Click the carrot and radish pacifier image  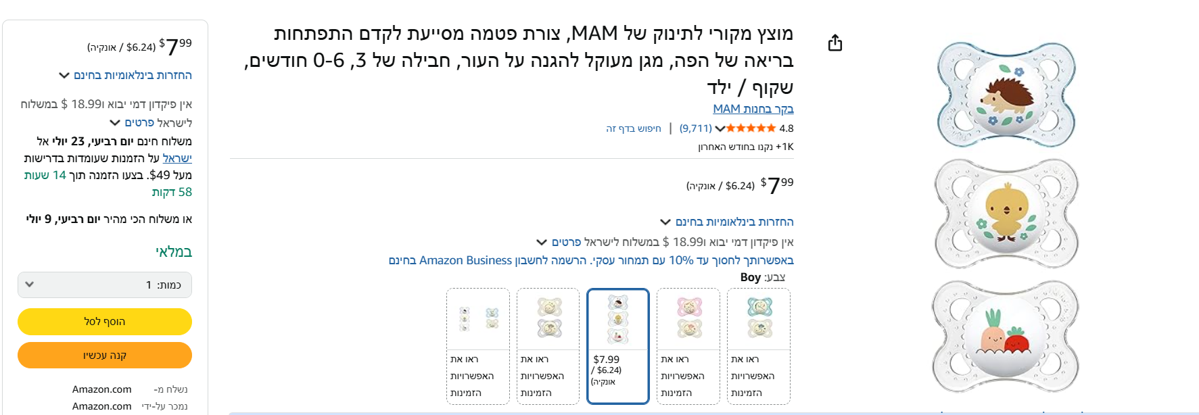1006,336
